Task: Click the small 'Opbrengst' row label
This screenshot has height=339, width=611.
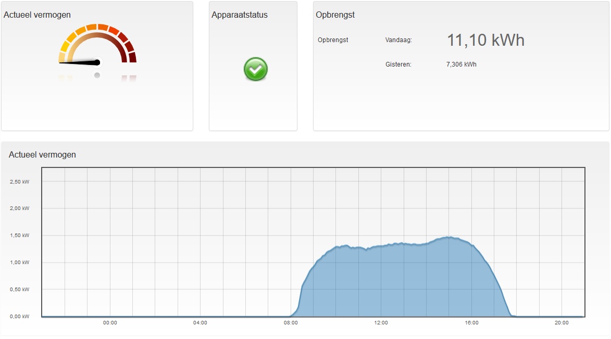Action: (333, 40)
